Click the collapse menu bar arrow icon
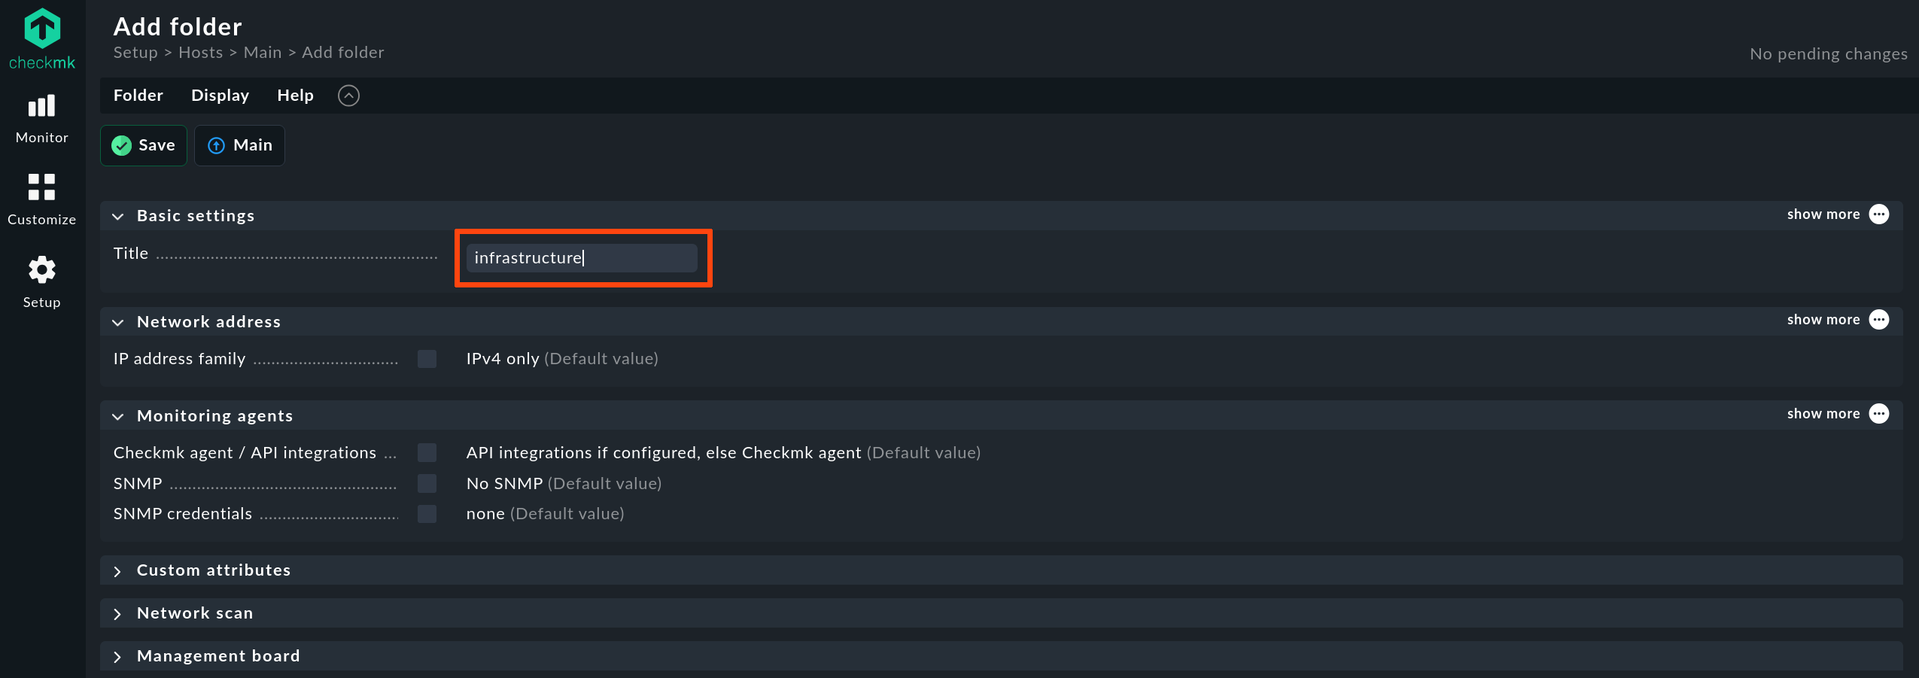 pyautogui.click(x=348, y=96)
